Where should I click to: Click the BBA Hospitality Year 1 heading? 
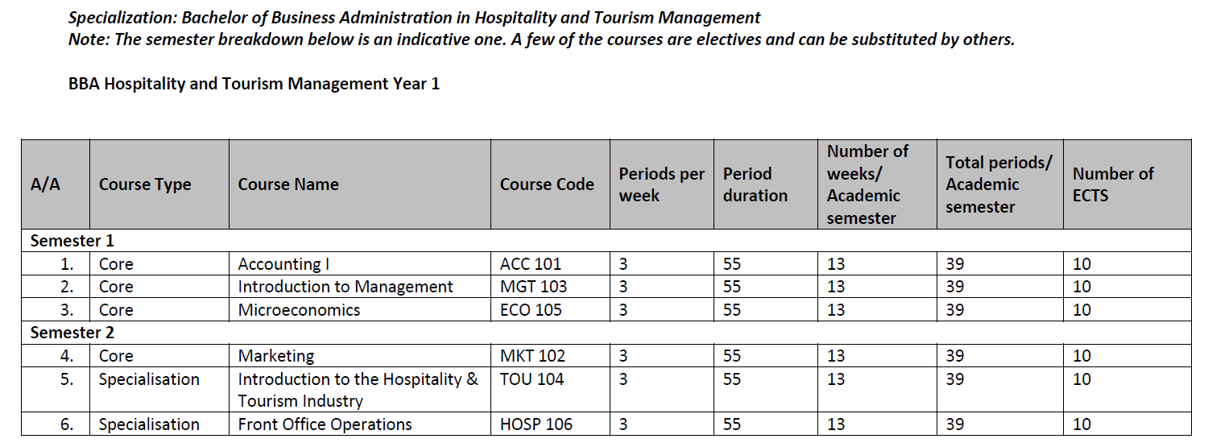pos(254,84)
